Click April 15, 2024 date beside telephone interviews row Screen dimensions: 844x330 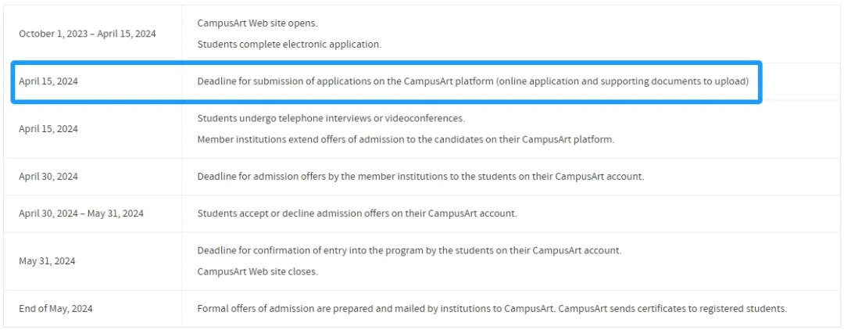[48, 129]
